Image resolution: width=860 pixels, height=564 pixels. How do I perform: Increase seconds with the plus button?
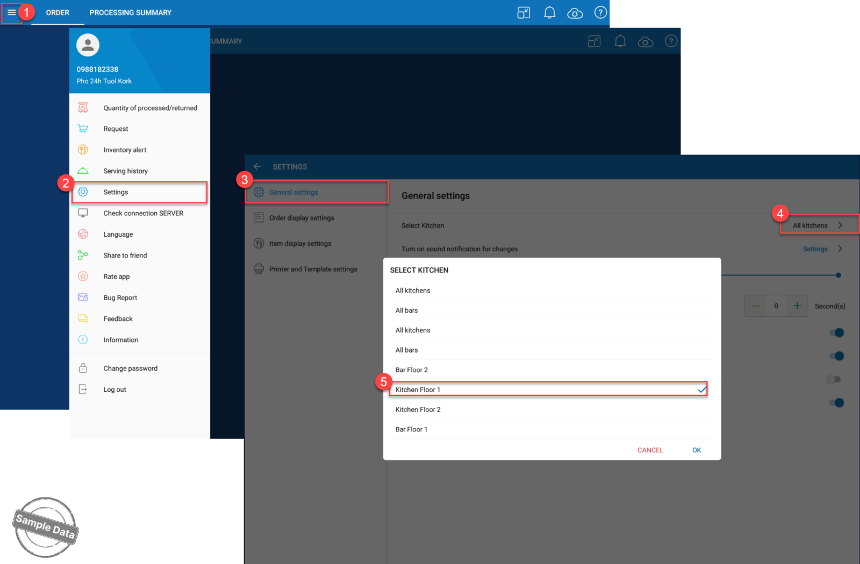click(797, 306)
